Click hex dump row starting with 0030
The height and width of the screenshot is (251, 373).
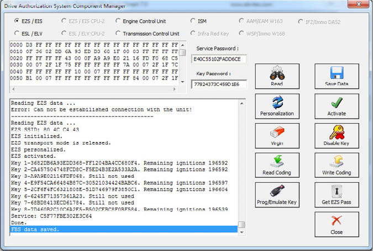[94, 65]
